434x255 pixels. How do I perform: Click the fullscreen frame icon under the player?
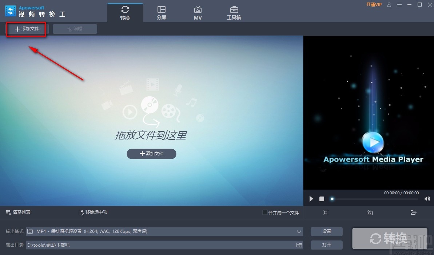click(x=326, y=212)
